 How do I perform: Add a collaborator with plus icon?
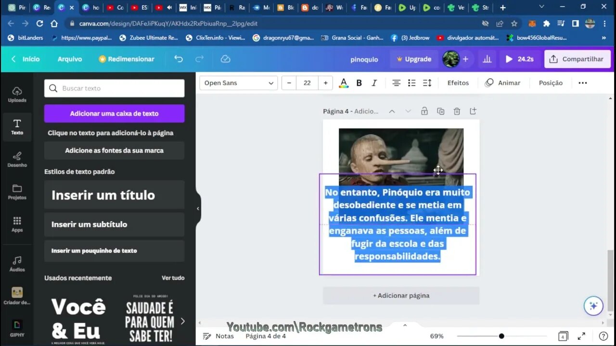click(x=465, y=59)
